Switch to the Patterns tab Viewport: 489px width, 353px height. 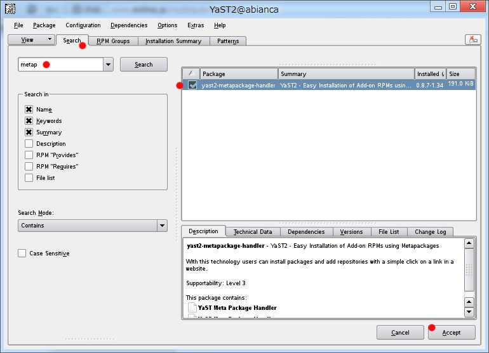pos(228,41)
